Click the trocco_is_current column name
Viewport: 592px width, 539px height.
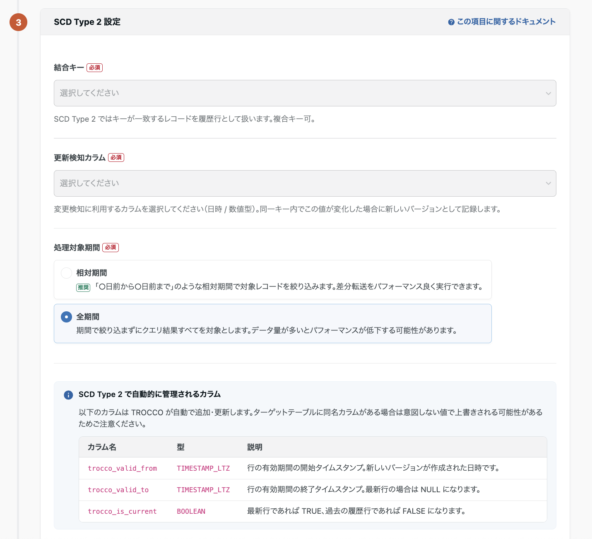pos(123,511)
